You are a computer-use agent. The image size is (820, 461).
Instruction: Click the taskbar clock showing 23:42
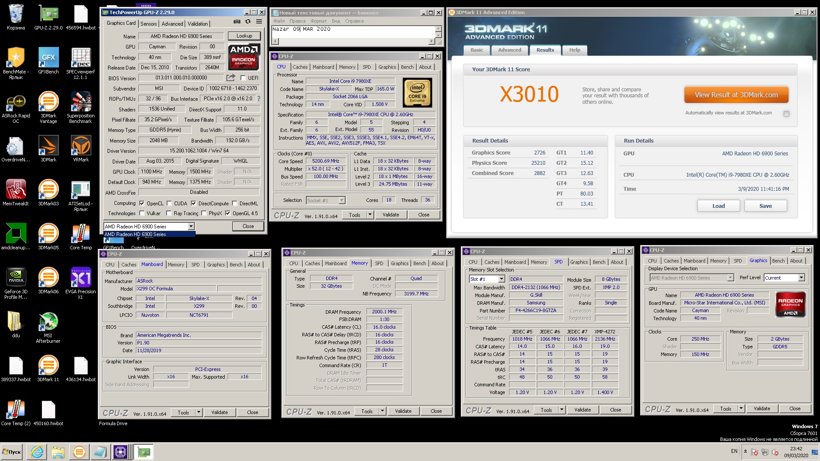pos(796,449)
